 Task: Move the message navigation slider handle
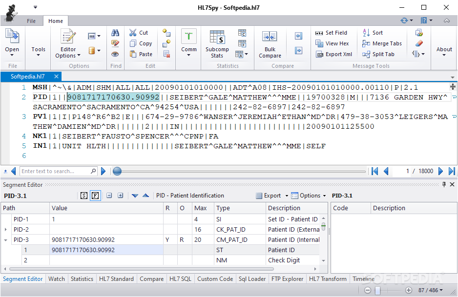117,171
